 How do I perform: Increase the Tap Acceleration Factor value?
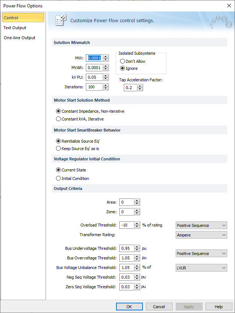click(140, 86)
